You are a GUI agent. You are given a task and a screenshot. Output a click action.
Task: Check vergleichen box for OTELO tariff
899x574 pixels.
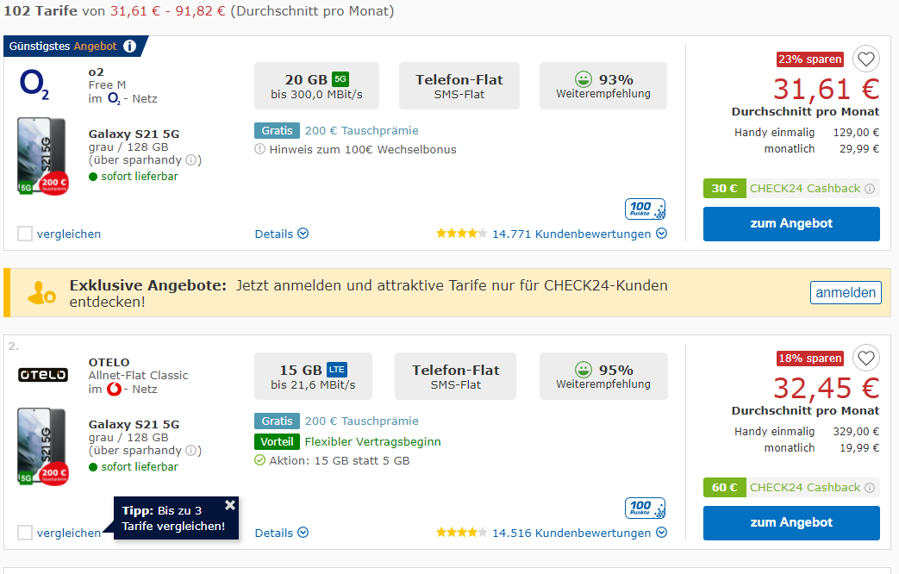25,533
